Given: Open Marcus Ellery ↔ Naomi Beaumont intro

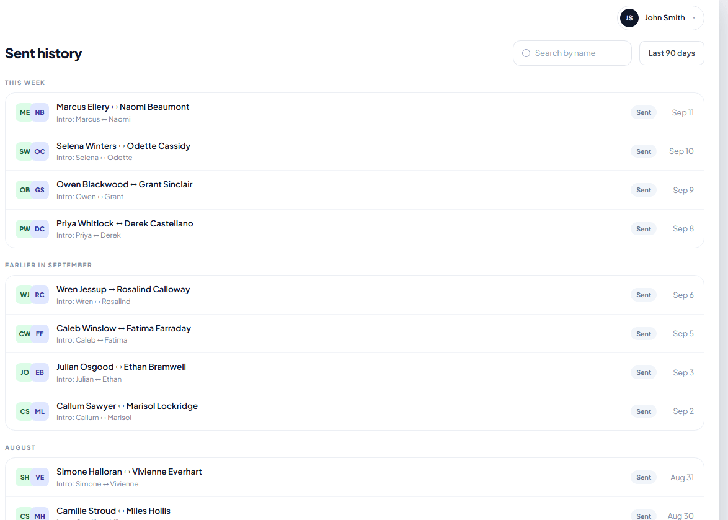Looking at the screenshot, I should click(354, 112).
